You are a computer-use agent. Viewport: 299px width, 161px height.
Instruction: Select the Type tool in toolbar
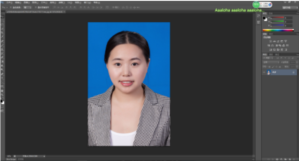coord(2,78)
